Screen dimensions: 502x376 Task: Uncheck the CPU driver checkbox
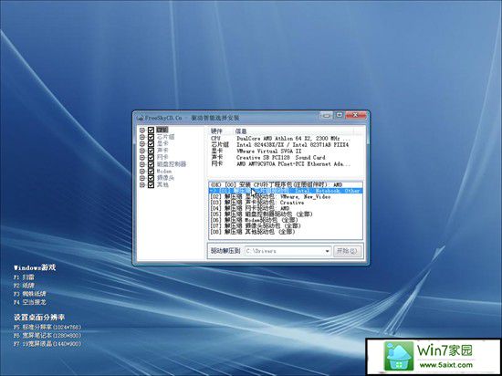coord(152,131)
